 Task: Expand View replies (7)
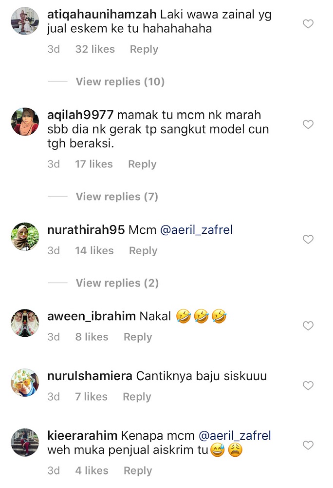pyautogui.click(x=117, y=196)
